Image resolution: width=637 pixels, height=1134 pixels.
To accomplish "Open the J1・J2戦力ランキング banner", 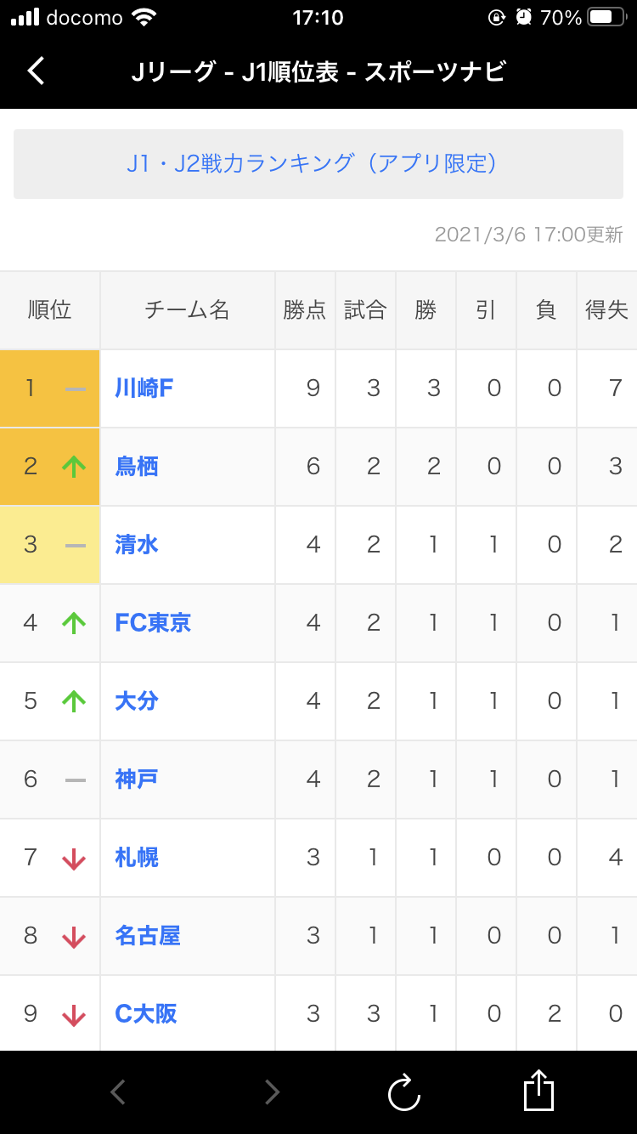I will point(318,164).
